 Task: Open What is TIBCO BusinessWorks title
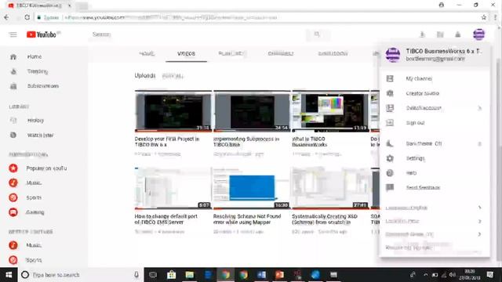click(x=309, y=142)
